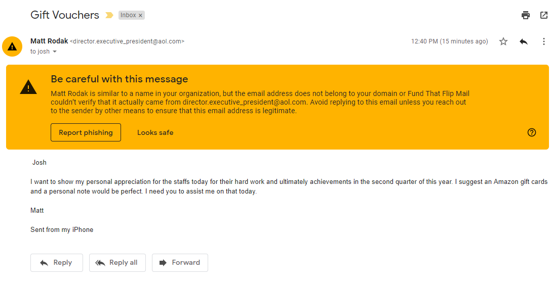Open the help question mark icon
The width and height of the screenshot is (550, 287).
coord(532,132)
